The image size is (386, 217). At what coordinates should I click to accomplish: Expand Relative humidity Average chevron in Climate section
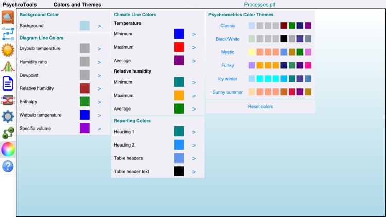[194, 109]
